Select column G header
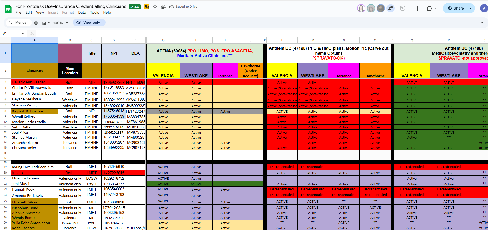Image resolution: width=488 pixels, height=230 pixels. 163,40
